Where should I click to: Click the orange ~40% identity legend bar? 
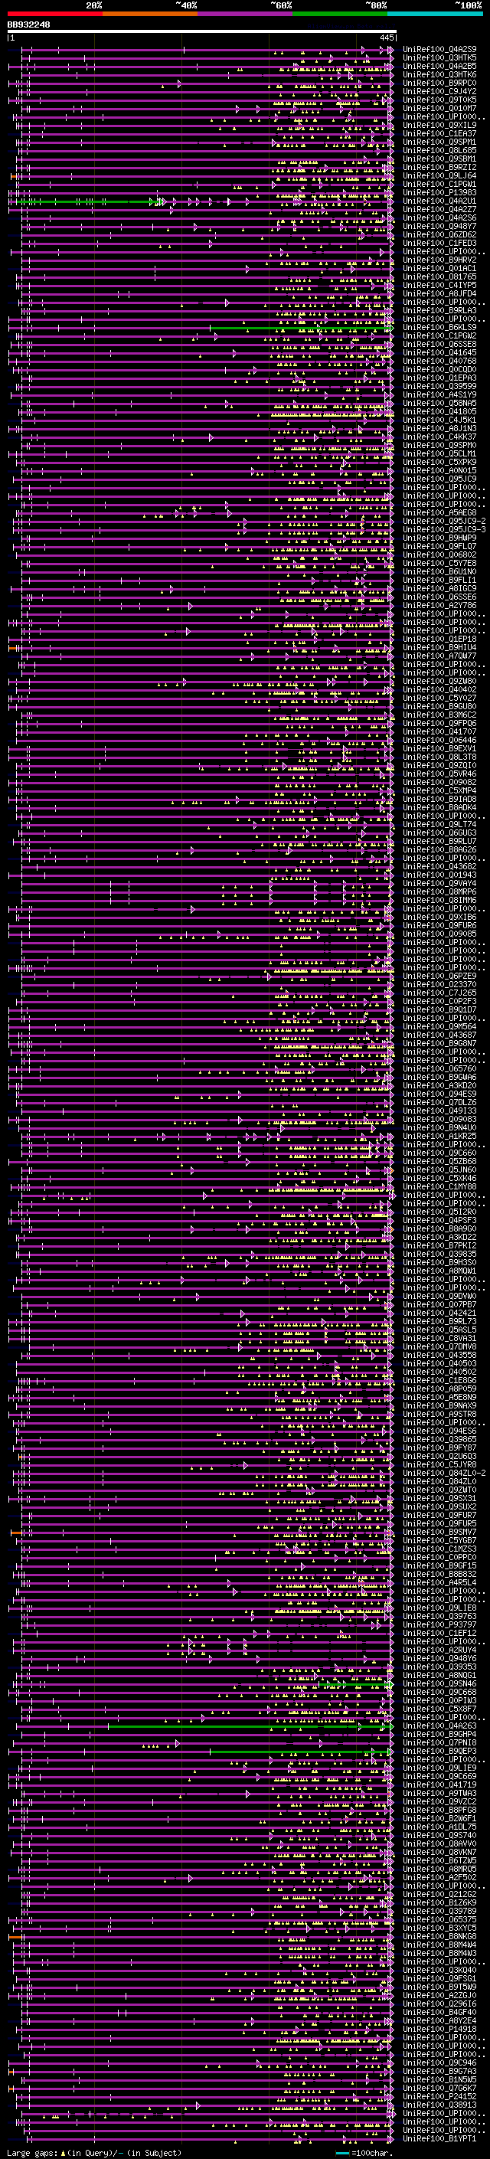tap(150, 14)
